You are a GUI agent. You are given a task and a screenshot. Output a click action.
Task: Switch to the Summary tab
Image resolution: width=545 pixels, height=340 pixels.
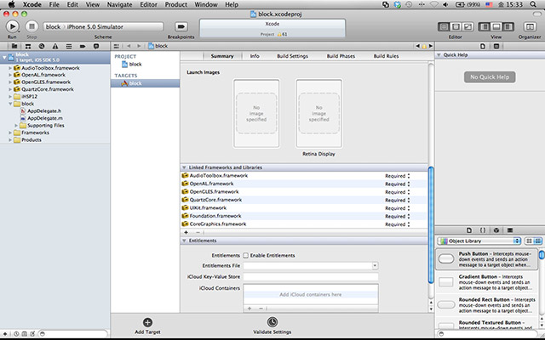(222, 56)
